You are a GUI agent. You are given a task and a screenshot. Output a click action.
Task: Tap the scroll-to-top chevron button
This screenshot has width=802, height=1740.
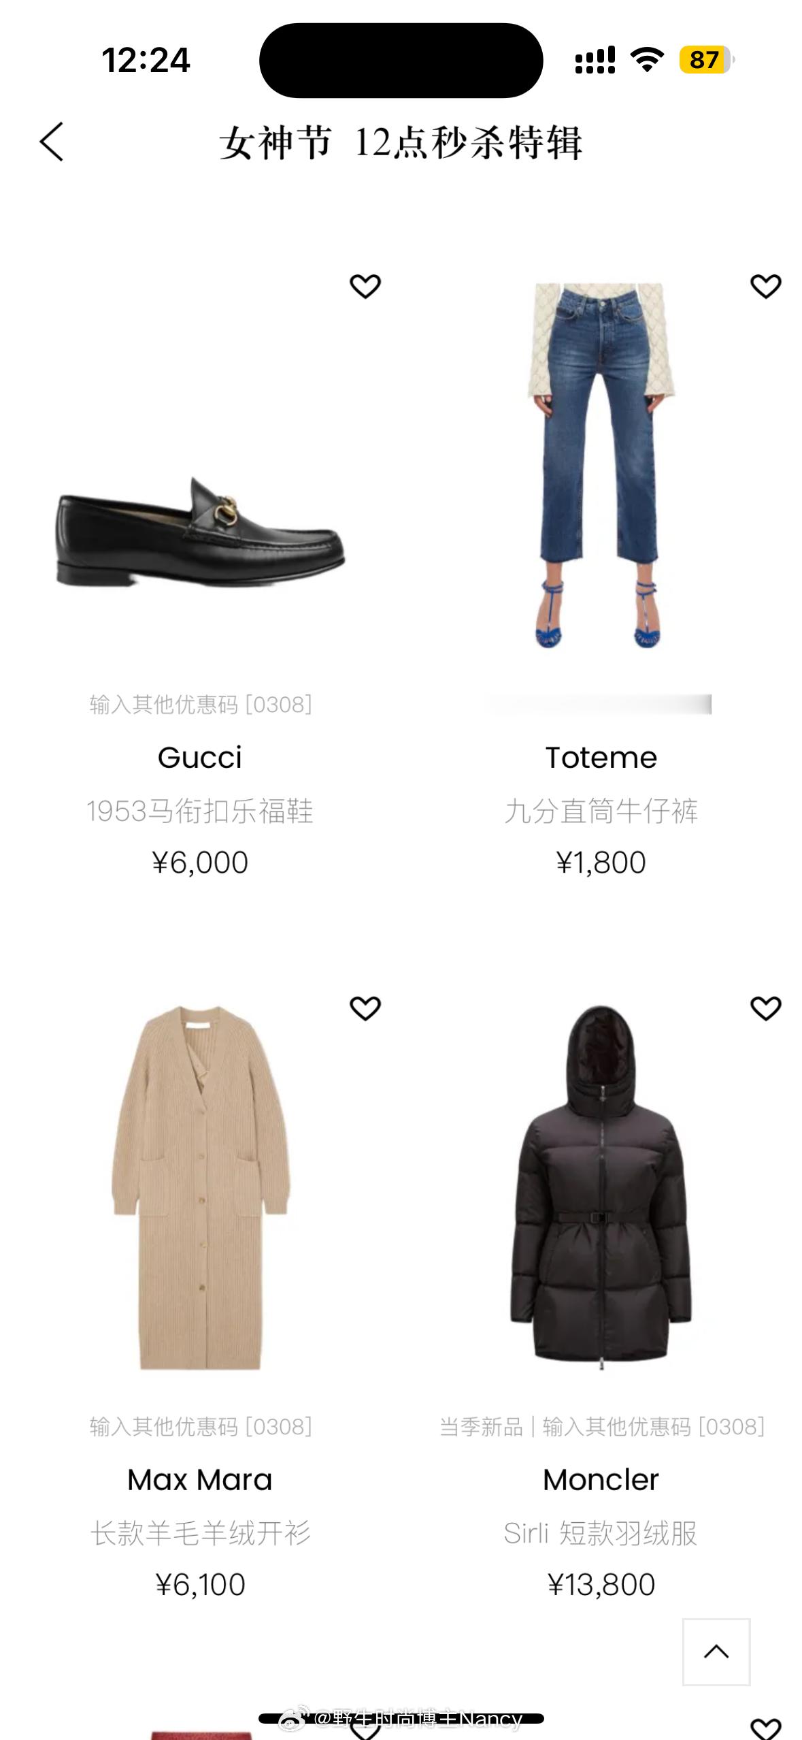716,1652
